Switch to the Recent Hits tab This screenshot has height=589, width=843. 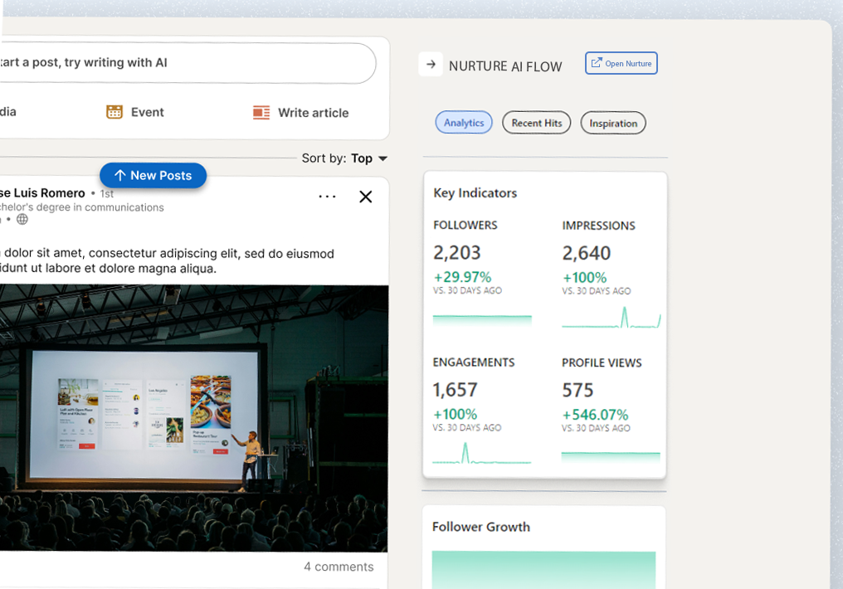(536, 123)
